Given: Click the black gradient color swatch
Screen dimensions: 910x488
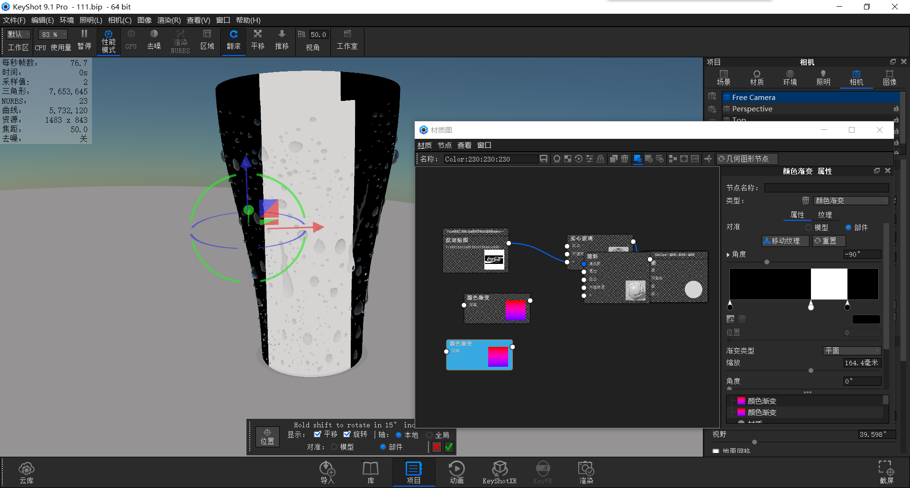Looking at the screenshot, I should tap(866, 319).
